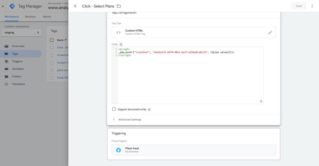Click the pencil edit icon for Tag Type
The image size is (319, 166).
270,32
